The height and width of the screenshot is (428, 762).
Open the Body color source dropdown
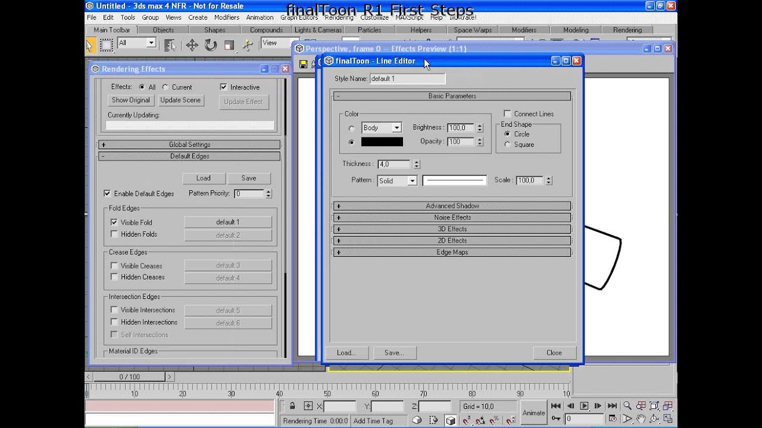[x=382, y=128]
